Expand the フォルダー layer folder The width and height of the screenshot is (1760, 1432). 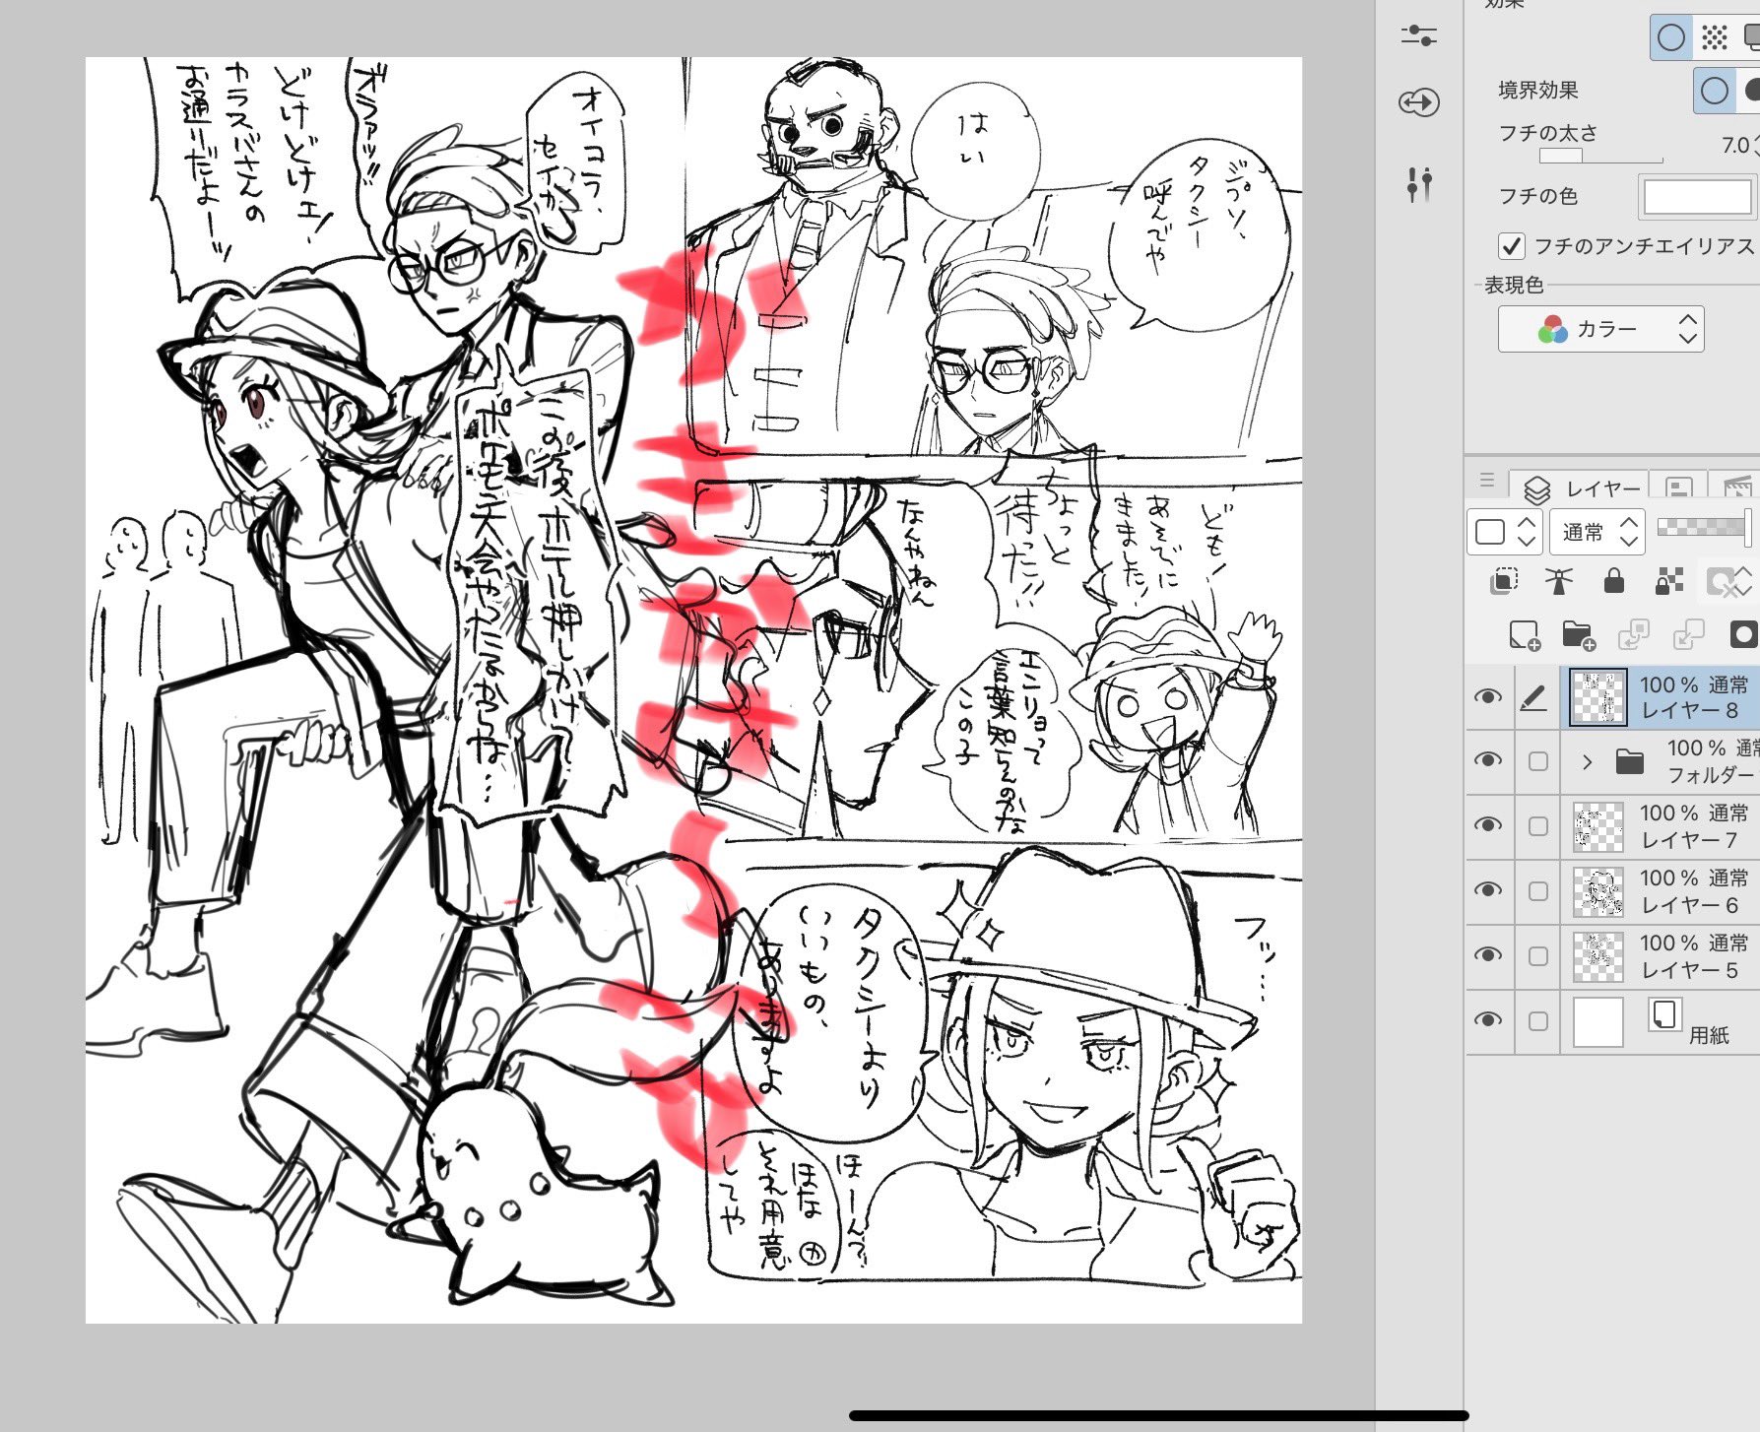[1587, 761]
